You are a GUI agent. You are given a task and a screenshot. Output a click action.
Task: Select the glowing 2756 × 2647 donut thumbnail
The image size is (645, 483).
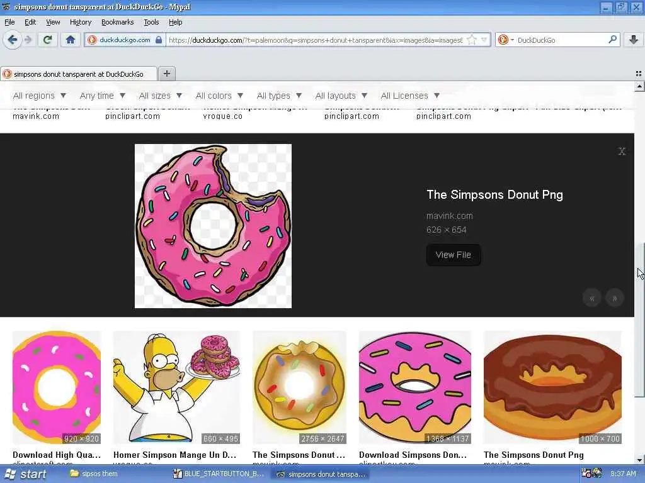coord(299,387)
